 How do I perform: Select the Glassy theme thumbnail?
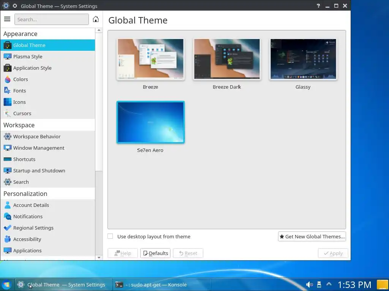303,59
